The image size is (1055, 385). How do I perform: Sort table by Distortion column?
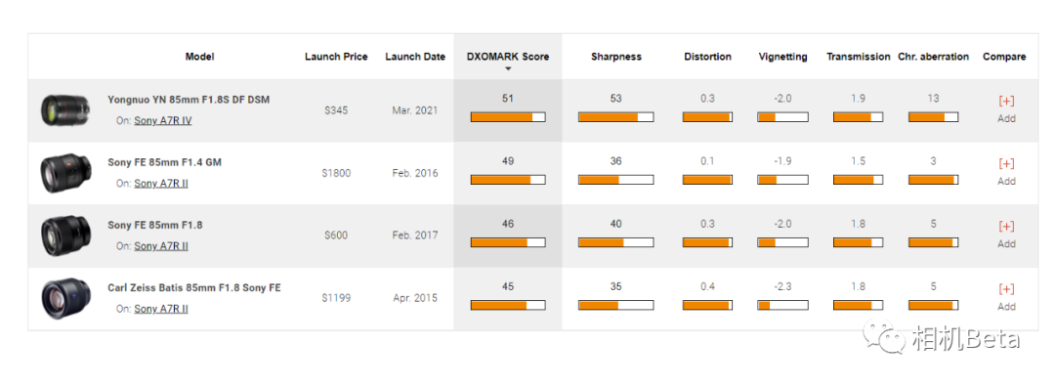707,57
